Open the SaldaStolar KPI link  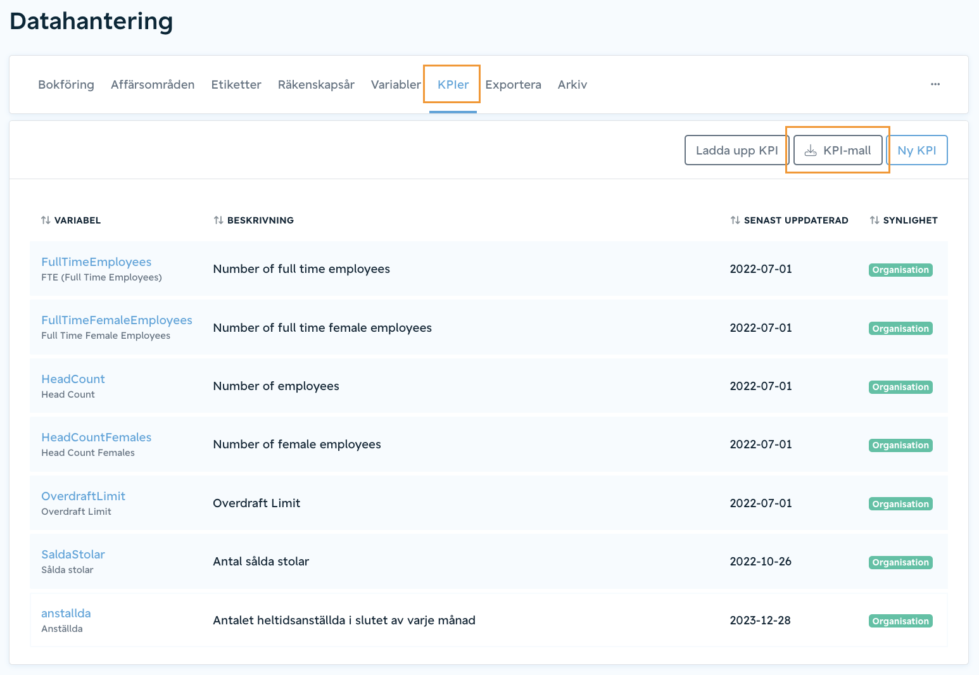point(73,555)
